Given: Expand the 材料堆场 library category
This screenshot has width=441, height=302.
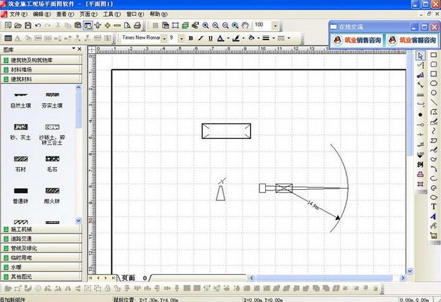Looking at the screenshot, I should pyautogui.click(x=41, y=69).
